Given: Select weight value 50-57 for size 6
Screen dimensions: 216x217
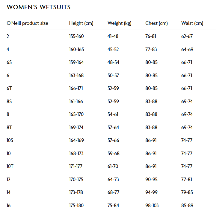Looking at the screenshot, I should coord(113,76).
